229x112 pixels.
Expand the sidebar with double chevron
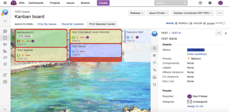click(5, 110)
